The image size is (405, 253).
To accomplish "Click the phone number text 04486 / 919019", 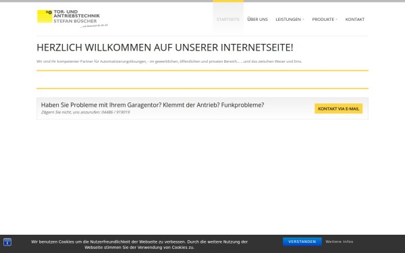I will [115, 112].
